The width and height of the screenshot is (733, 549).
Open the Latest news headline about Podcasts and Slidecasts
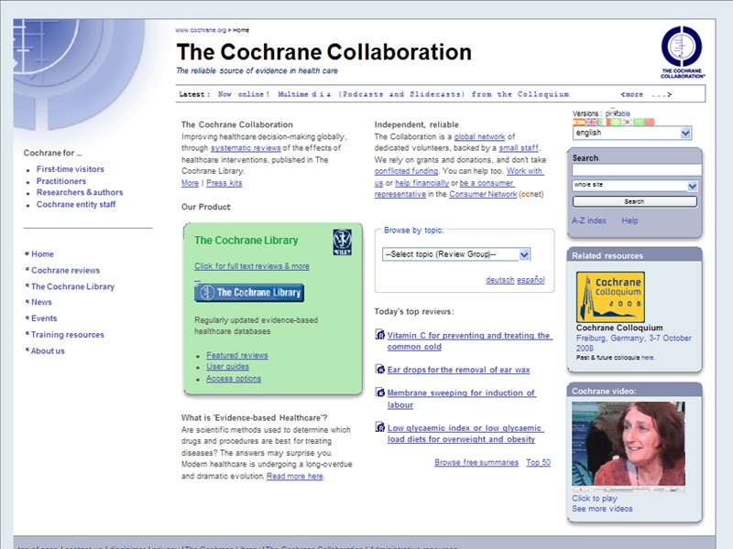[x=393, y=94]
